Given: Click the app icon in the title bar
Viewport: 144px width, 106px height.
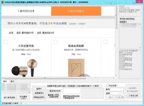Looking at the screenshot, I should click(x=2, y=2).
